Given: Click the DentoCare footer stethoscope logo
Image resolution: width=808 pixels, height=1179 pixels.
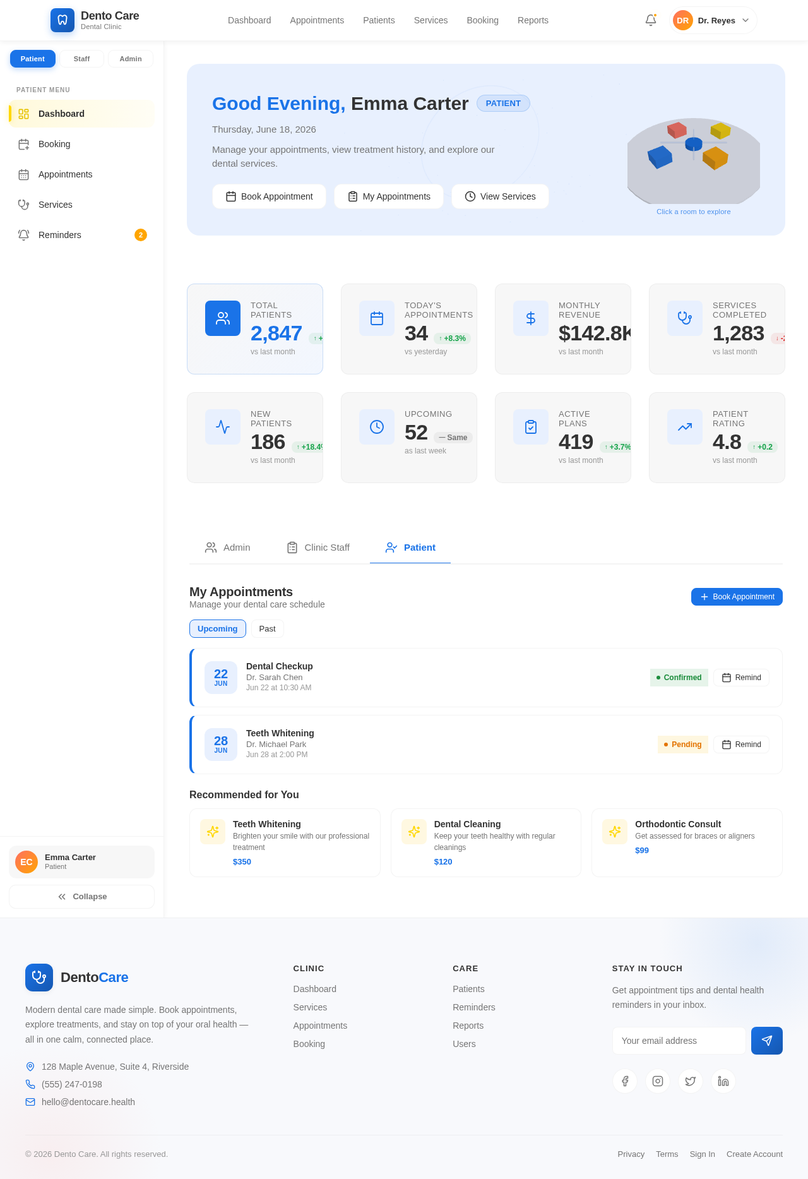Looking at the screenshot, I should pyautogui.click(x=39, y=978).
